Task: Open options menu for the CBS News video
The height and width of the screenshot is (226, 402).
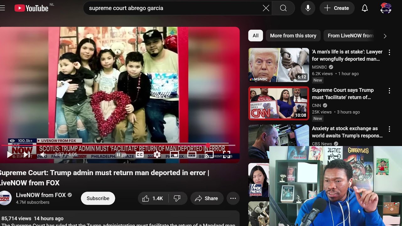Action: pyautogui.click(x=389, y=129)
